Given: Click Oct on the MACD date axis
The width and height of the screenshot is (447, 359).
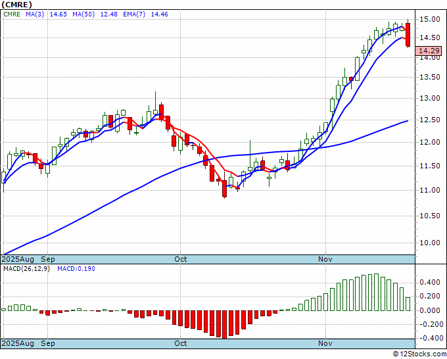Looking at the screenshot, I should pyautogui.click(x=181, y=343).
